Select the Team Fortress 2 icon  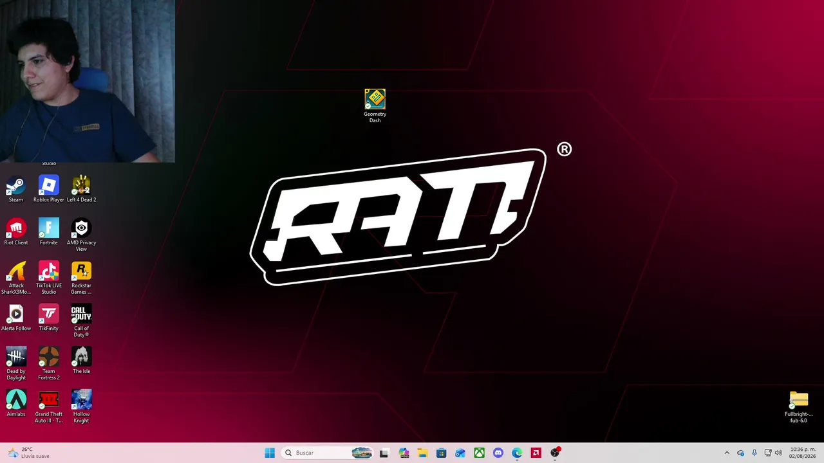coord(48,364)
